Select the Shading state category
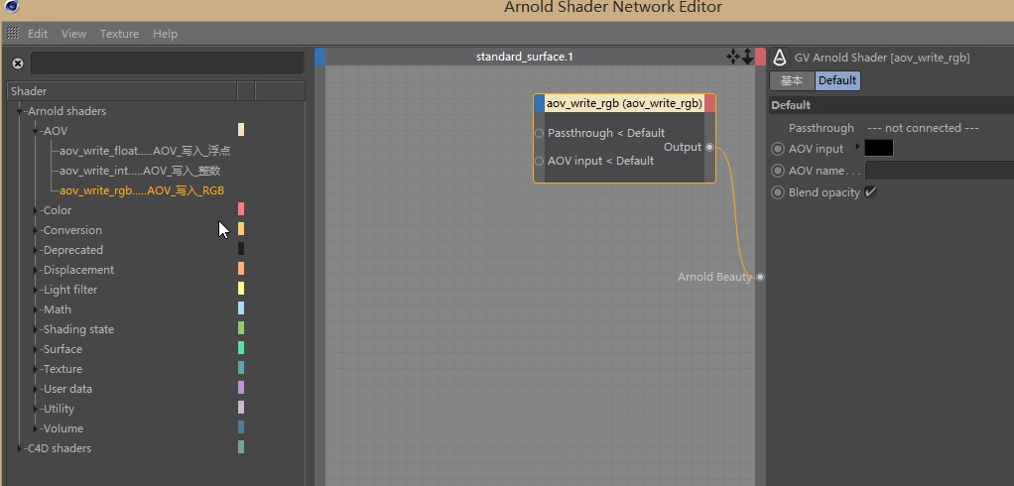This screenshot has height=486, width=1014. coord(78,329)
